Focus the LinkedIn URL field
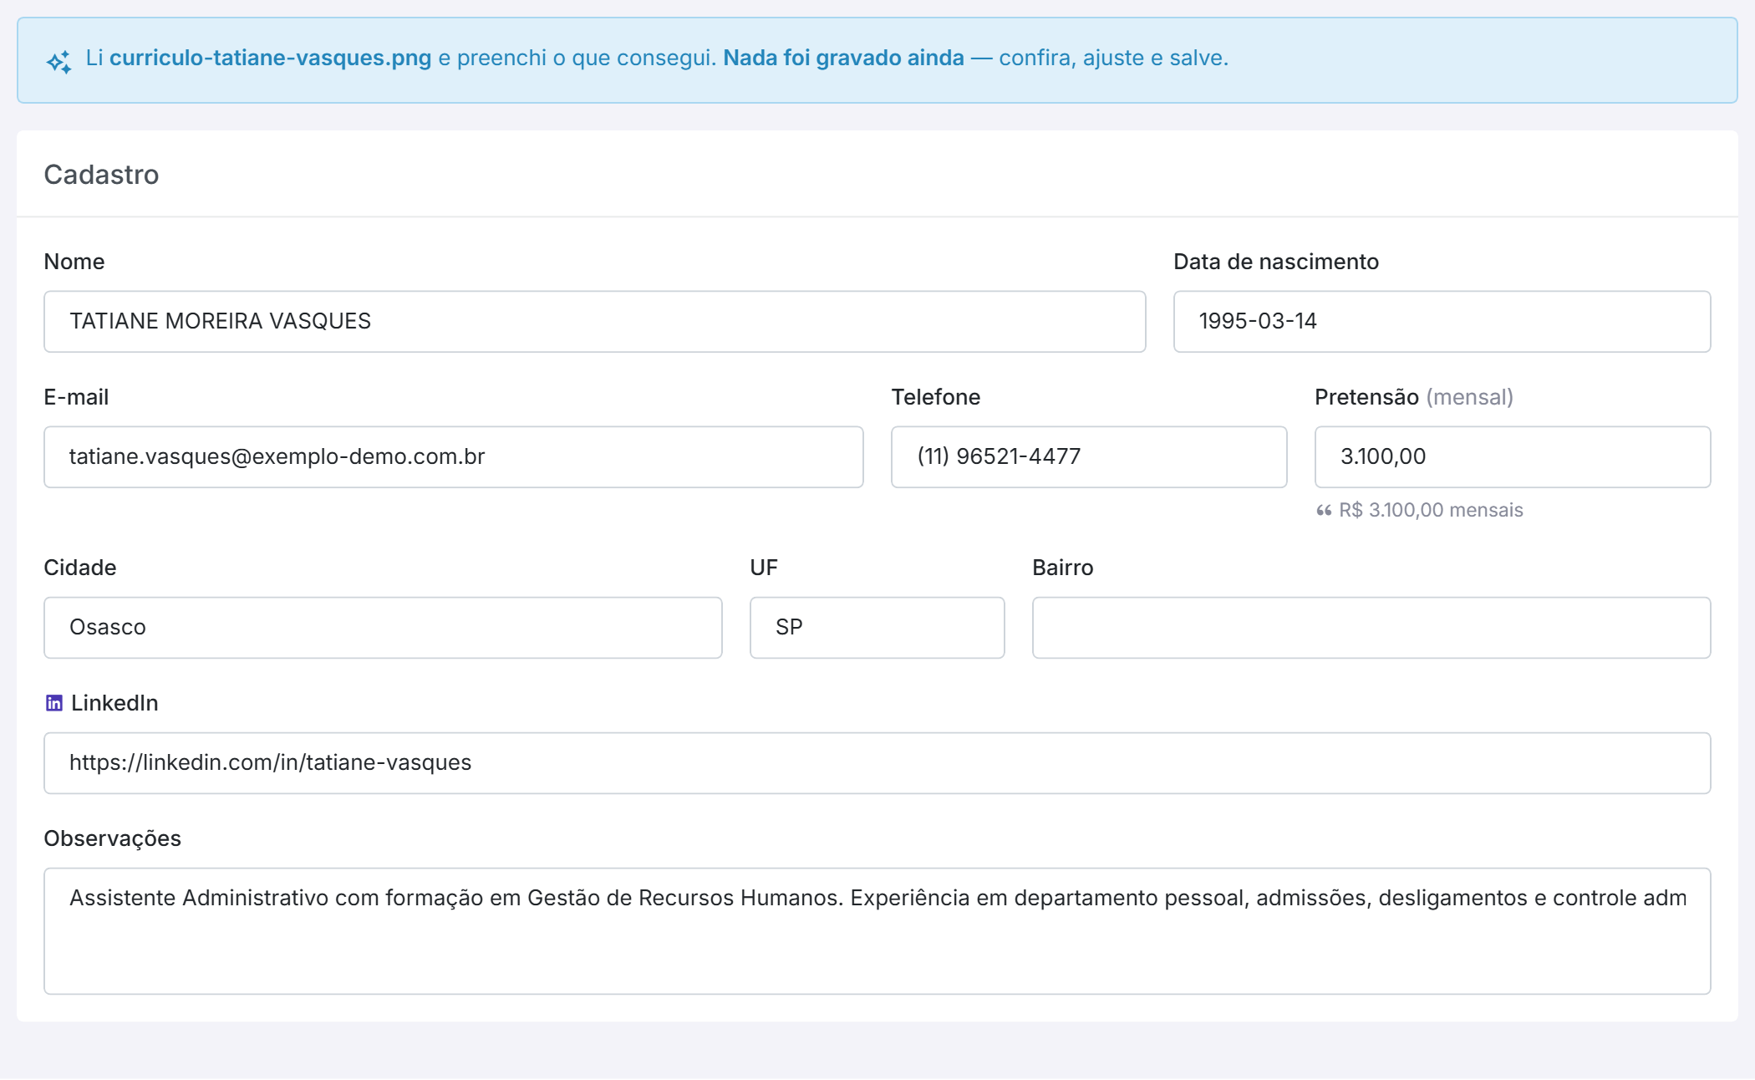Image resolution: width=1755 pixels, height=1080 pixels. tap(877, 763)
